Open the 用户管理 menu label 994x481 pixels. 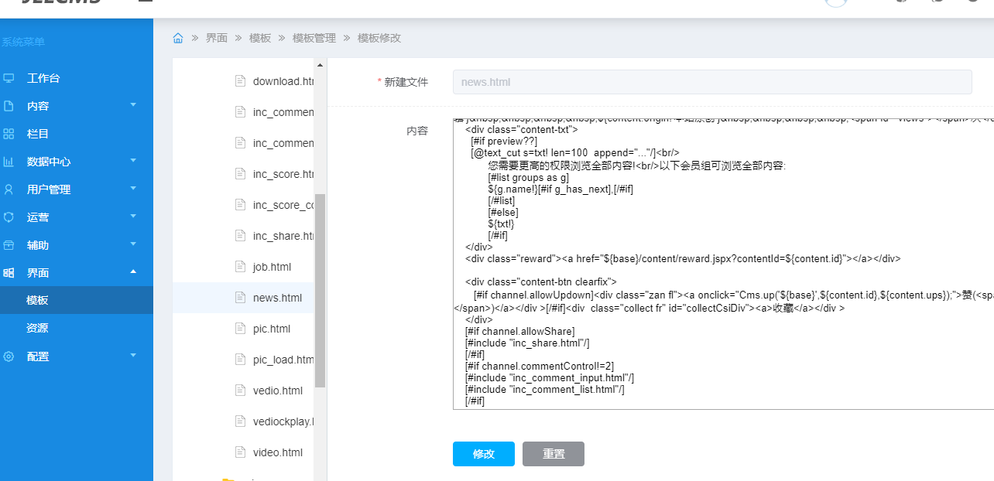coord(49,189)
